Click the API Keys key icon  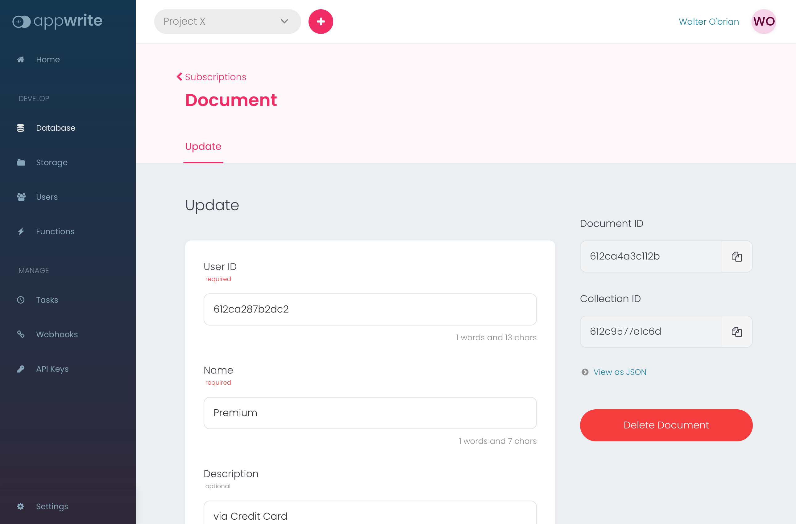[21, 369]
